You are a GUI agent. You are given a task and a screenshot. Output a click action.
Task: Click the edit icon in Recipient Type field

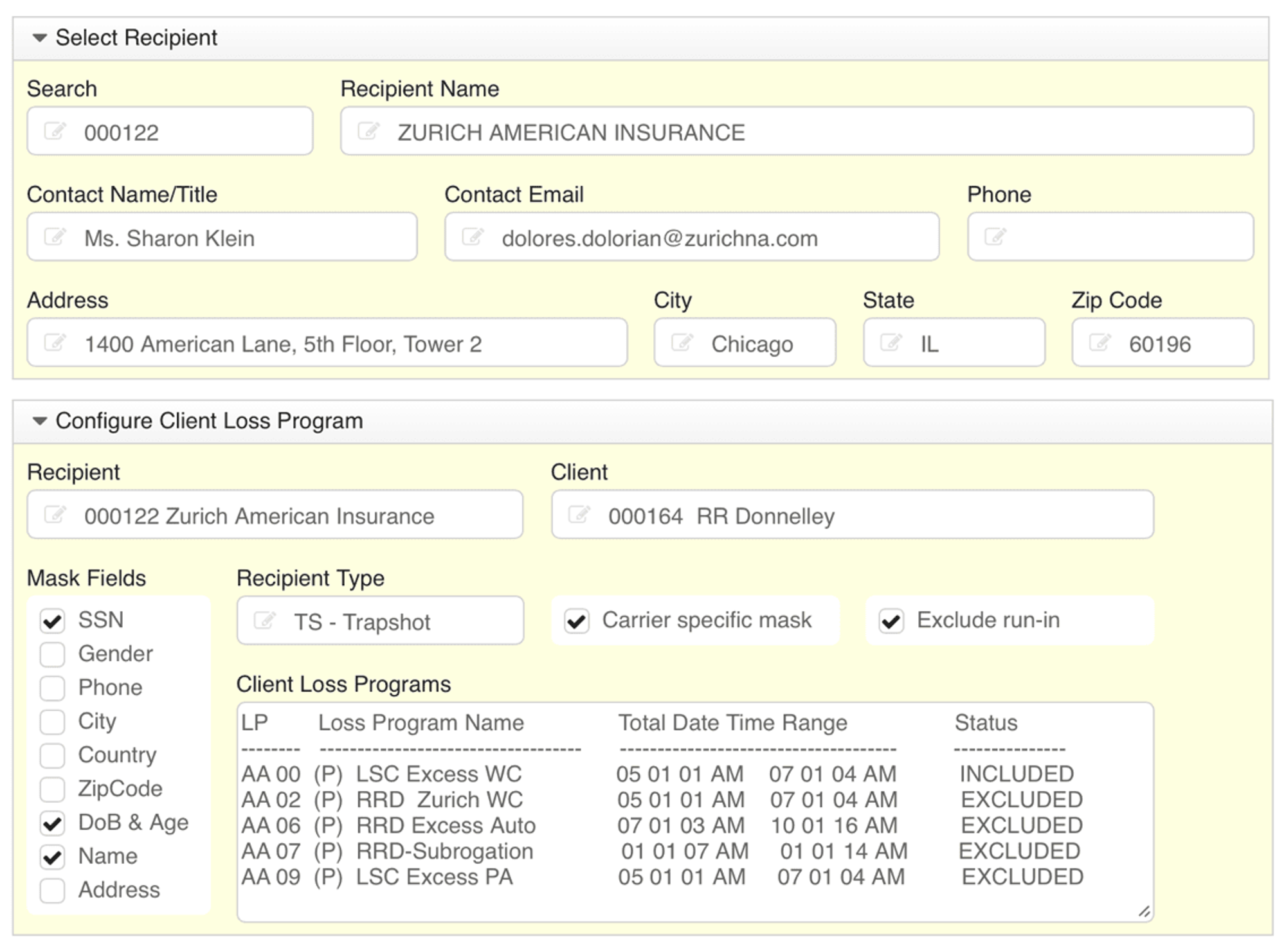coord(264,620)
